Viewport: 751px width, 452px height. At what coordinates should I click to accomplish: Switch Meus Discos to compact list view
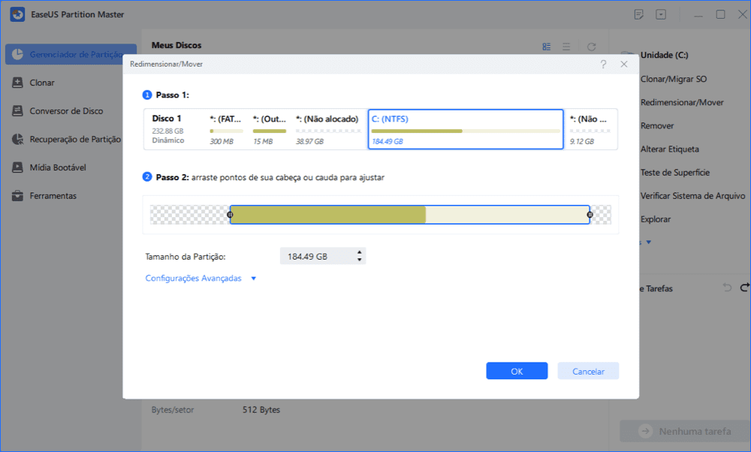(x=566, y=47)
